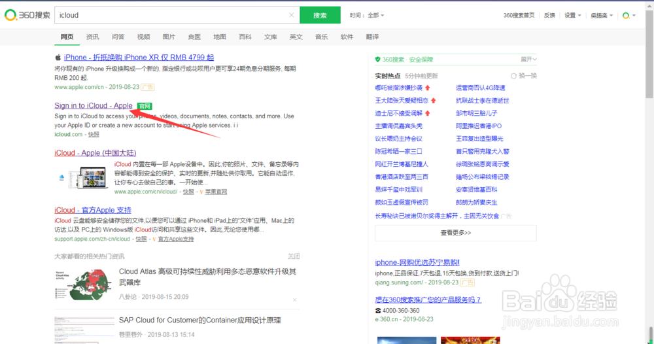Switch to the 翻译 tab

click(x=372, y=37)
